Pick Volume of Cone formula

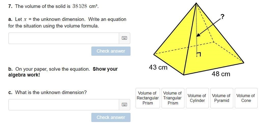[246, 98]
